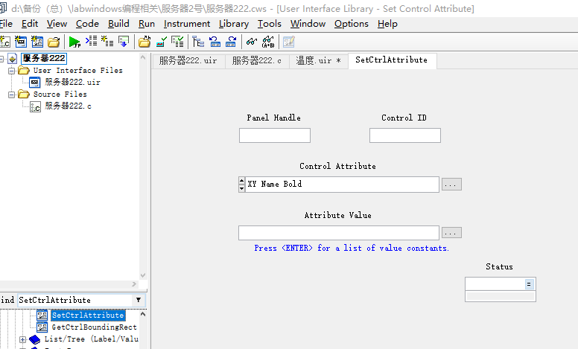Click the view variable glasses icon

click(252, 42)
